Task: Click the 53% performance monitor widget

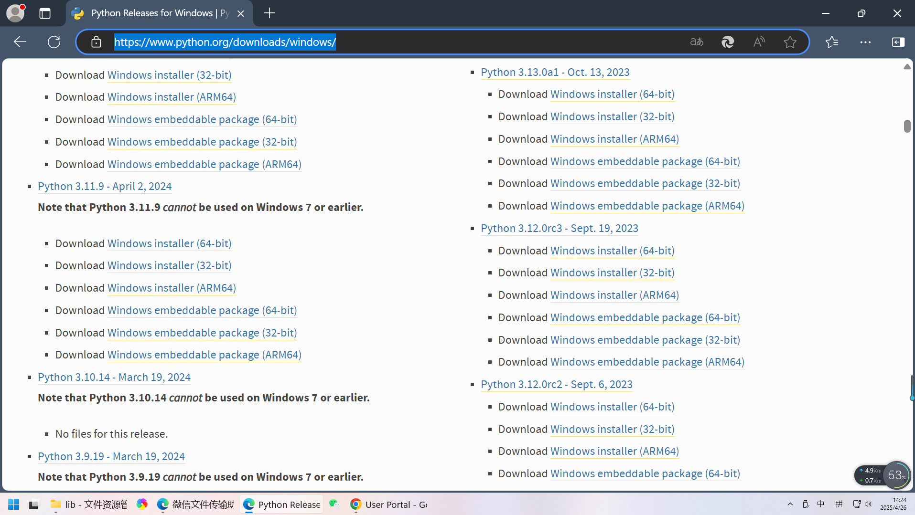Action: (897, 475)
